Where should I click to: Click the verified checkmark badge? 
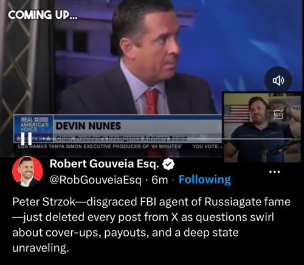(x=168, y=164)
